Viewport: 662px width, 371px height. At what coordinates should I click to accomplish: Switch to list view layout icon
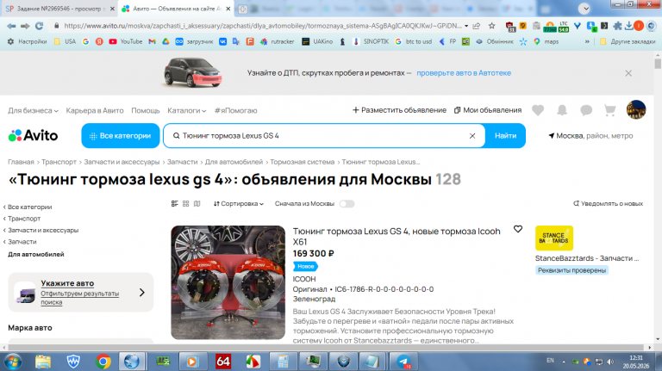pyautogui.click(x=175, y=204)
